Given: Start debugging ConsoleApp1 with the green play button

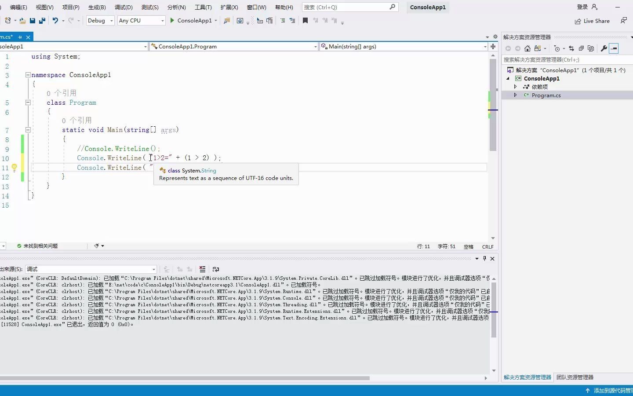Looking at the screenshot, I should [x=172, y=20].
